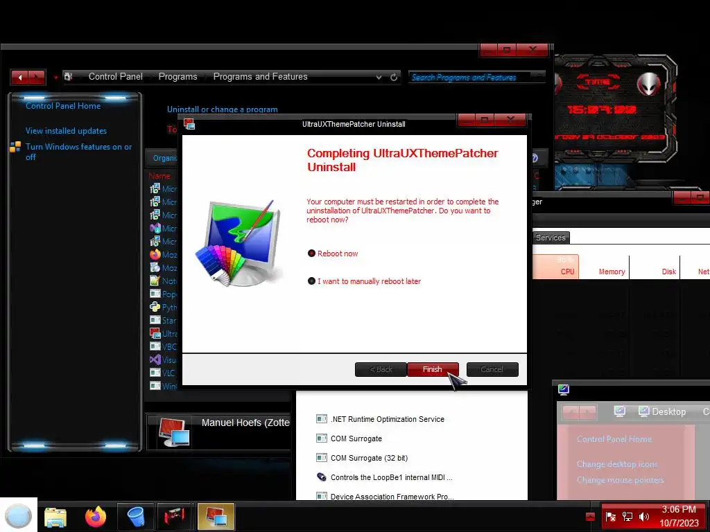Open recent locations dropdown arrow beside navigation
The image size is (710, 532).
coord(55,78)
